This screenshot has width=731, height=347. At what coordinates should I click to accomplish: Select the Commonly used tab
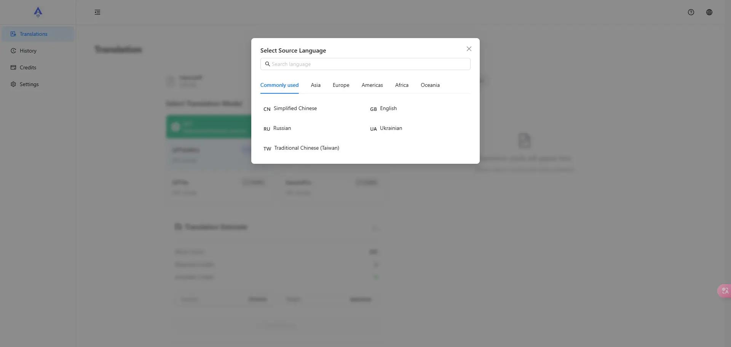(x=279, y=85)
